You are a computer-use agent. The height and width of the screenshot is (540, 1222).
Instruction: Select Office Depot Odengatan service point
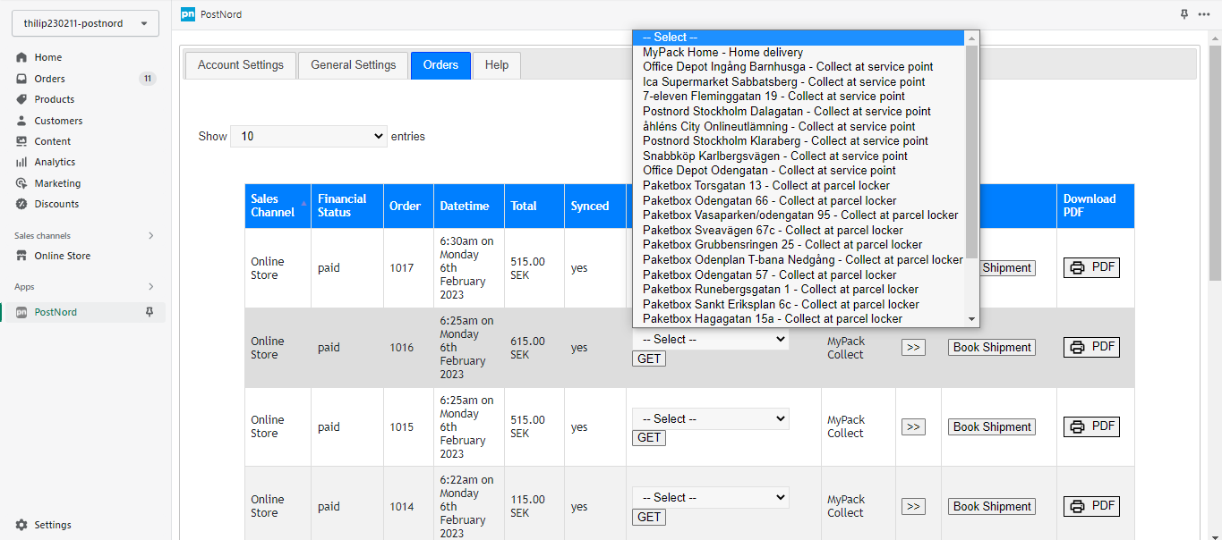[799, 171]
